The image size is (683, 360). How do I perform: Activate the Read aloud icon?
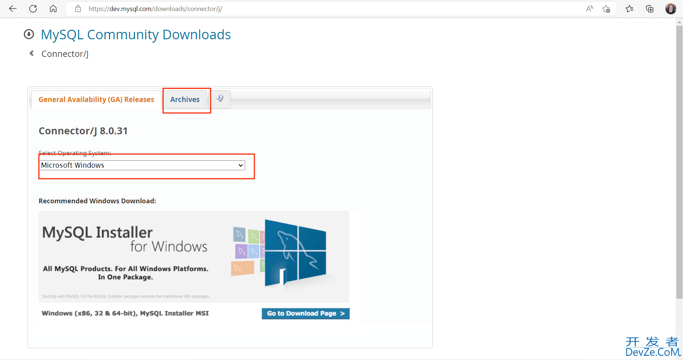click(590, 9)
